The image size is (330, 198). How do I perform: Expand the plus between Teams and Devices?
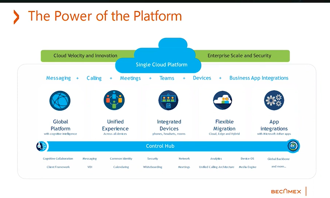pyautogui.click(x=184, y=78)
